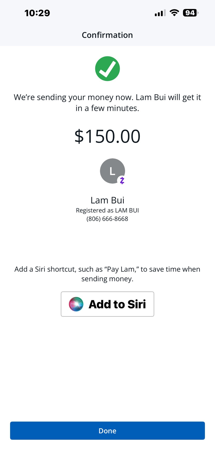Tap the battery level indicator showing 94
This screenshot has height=467, width=215.
point(190,13)
